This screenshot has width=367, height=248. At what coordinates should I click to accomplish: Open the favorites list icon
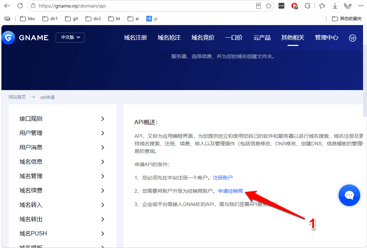[x=322, y=6]
